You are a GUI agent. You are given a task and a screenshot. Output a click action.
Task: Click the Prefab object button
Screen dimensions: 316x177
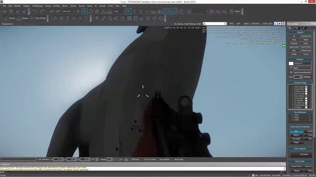[x=294, y=54]
